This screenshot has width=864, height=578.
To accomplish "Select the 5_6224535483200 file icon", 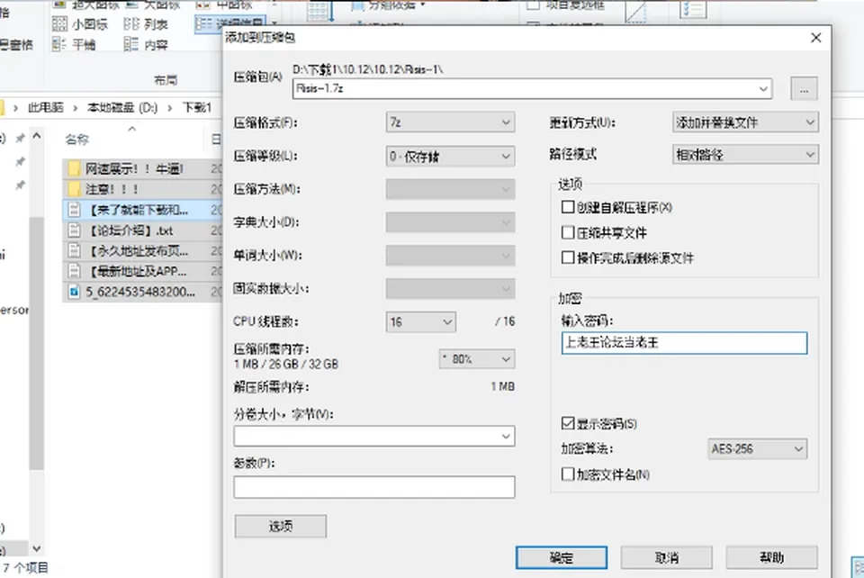I will click(75, 292).
